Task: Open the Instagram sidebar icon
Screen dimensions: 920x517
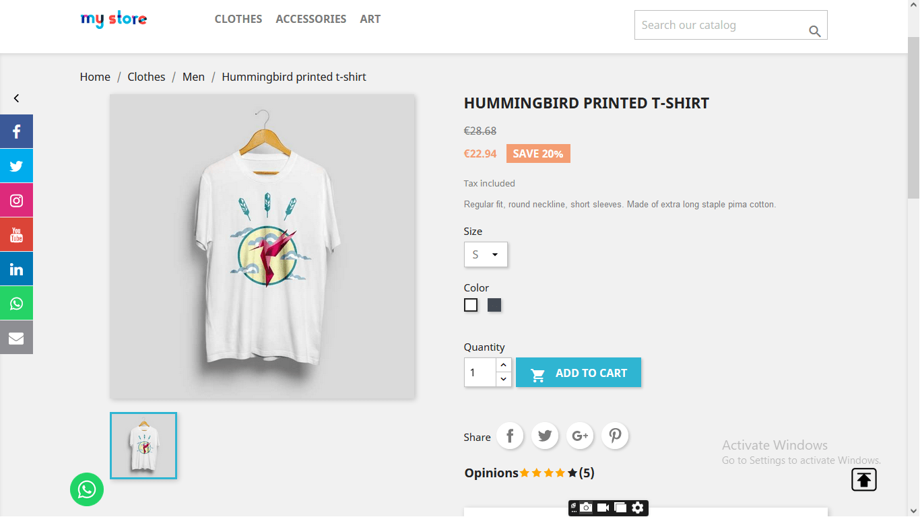Action: [x=16, y=200]
